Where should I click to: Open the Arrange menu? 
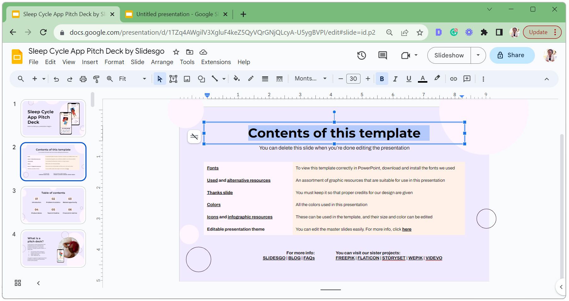coord(162,62)
